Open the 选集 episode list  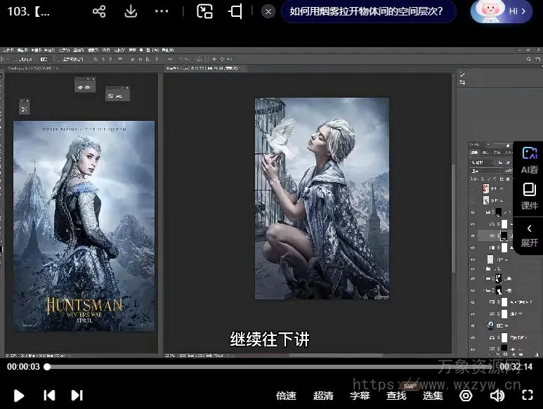433,396
